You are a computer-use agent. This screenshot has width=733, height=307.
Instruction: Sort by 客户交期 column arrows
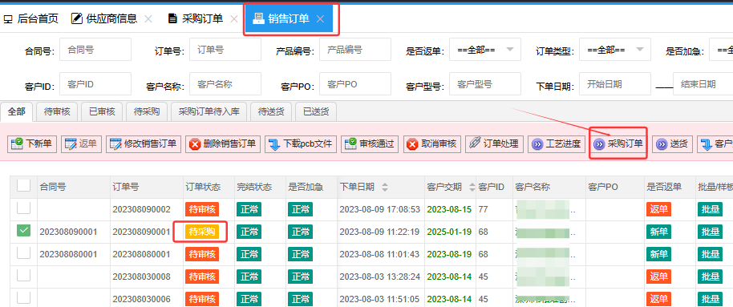pos(472,188)
